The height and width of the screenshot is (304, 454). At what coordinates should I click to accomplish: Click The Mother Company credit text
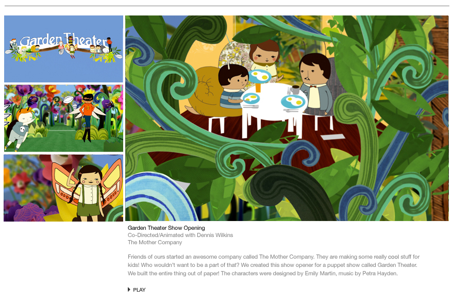point(155,242)
